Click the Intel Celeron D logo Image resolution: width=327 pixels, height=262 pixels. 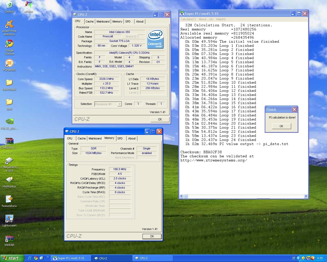tap(155, 39)
